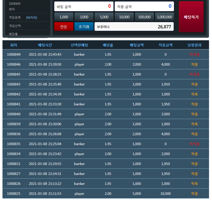Click the 미적중 result for round 1008849
Screen dimensions: 212x205
click(x=194, y=54)
